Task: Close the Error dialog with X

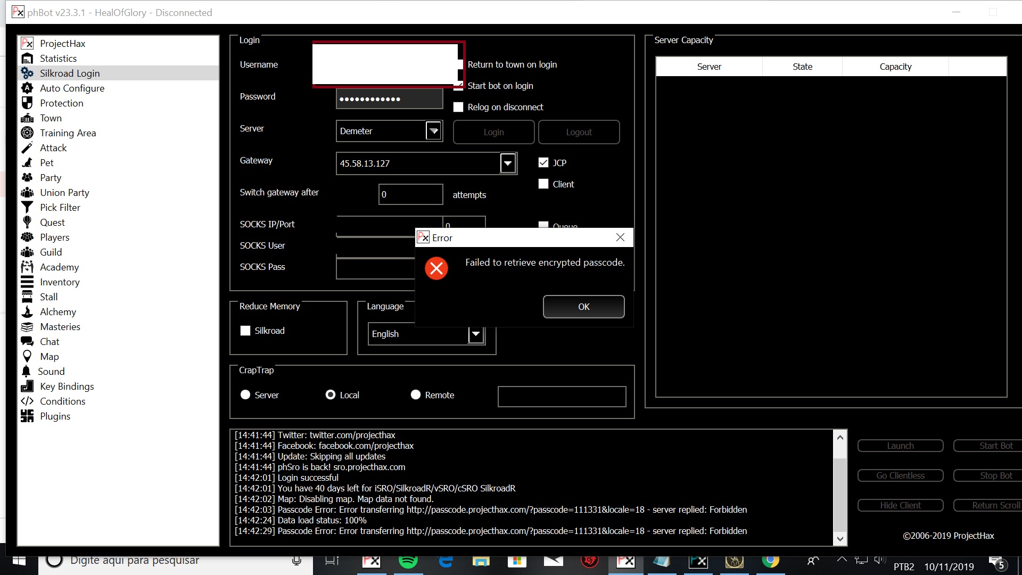Action: point(620,237)
